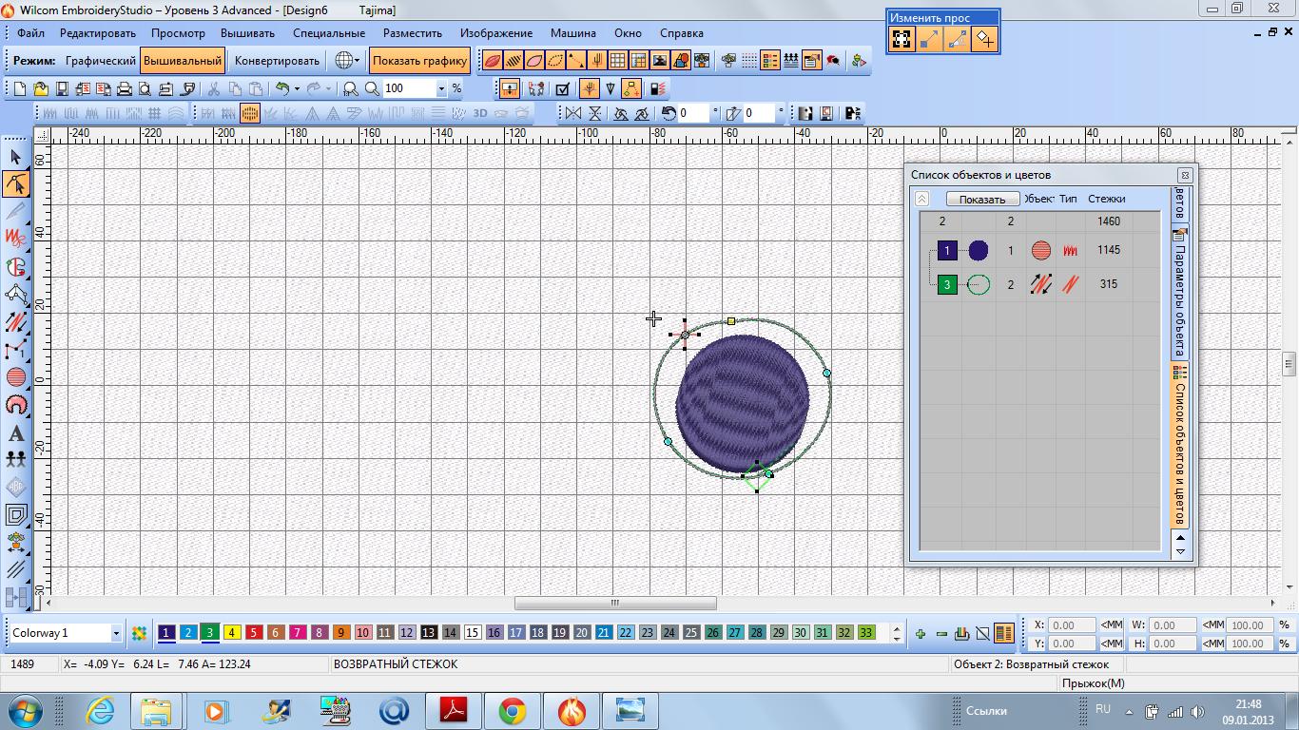
Task: Click the Show Grid icon
Action: (x=617, y=61)
